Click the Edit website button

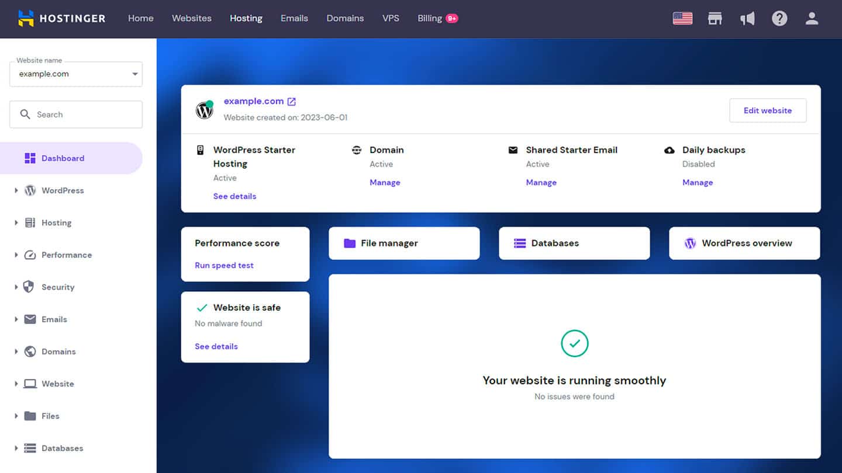tap(768, 110)
